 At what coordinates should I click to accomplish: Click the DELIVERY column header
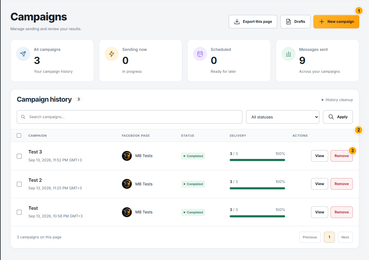(238, 135)
